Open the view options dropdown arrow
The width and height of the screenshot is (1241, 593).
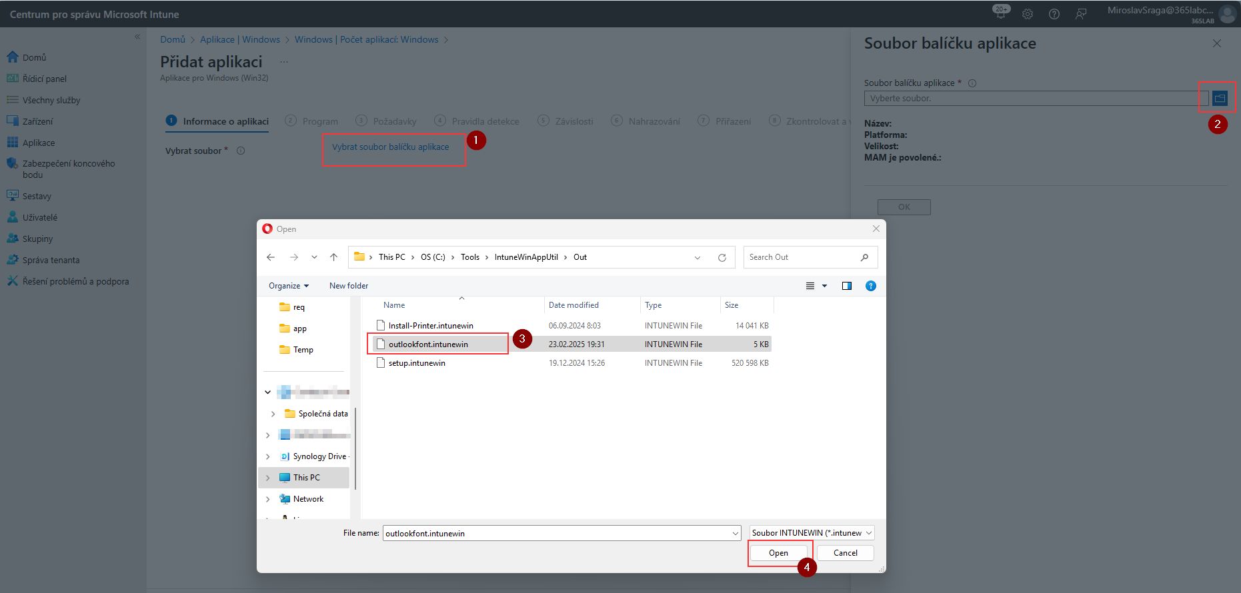825,286
